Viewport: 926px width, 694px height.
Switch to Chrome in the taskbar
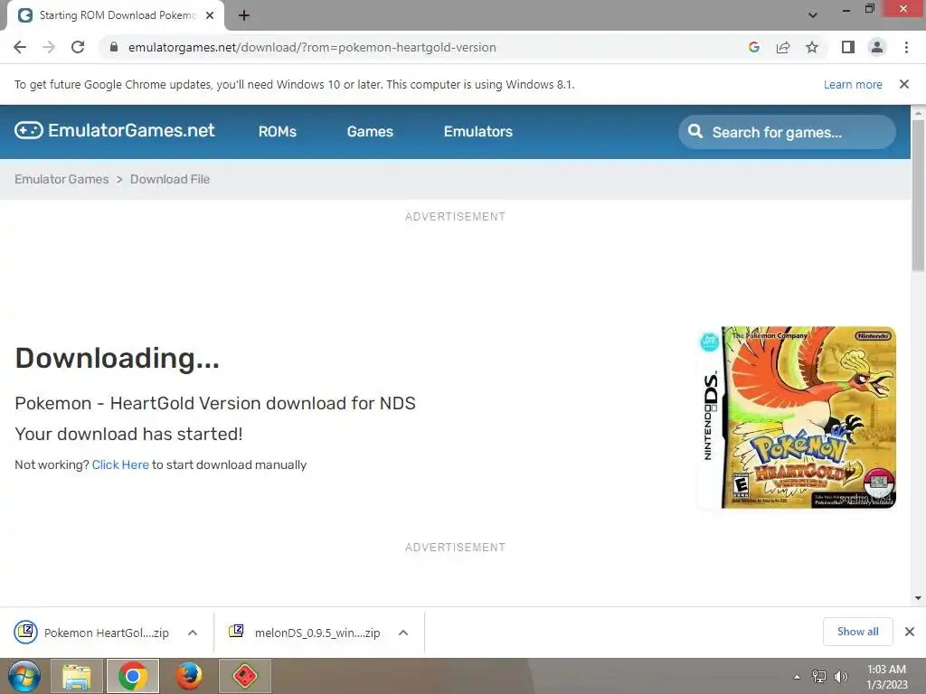tap(133, 676)
